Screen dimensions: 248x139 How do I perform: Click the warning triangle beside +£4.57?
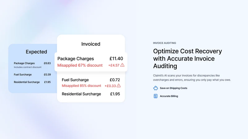coord(122,65)
